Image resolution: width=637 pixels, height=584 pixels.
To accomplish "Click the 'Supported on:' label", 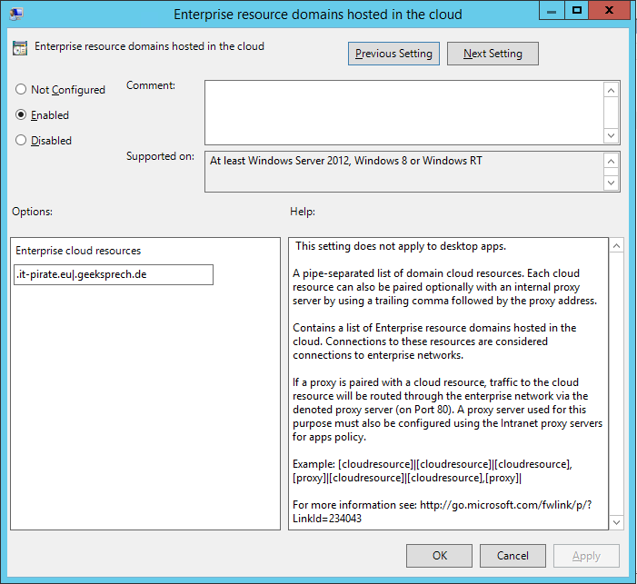I will pyautogui.click(x=160, y=156).
